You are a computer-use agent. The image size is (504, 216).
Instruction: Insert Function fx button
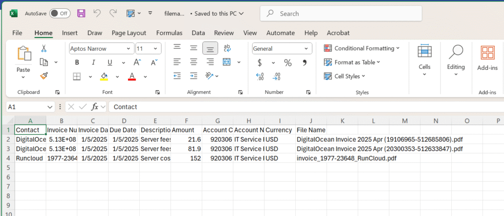coord(95,107)
